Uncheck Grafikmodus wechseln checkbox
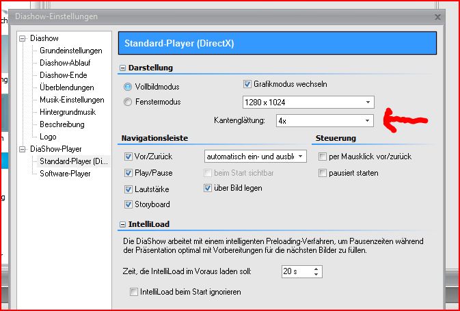The height and width of the screenshot is (311, 460). click(x=248, y=85)
